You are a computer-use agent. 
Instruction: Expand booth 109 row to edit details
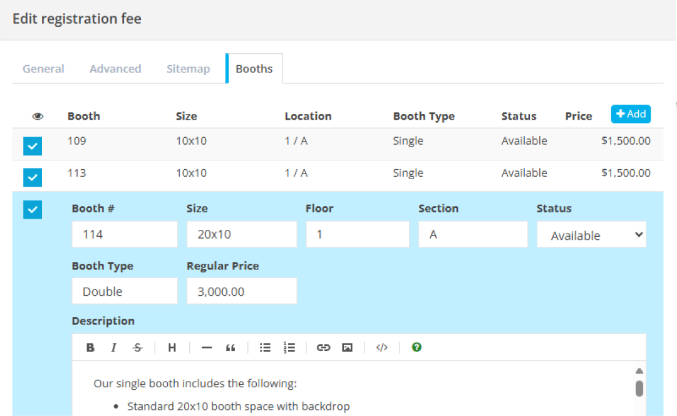pos(251,141)
